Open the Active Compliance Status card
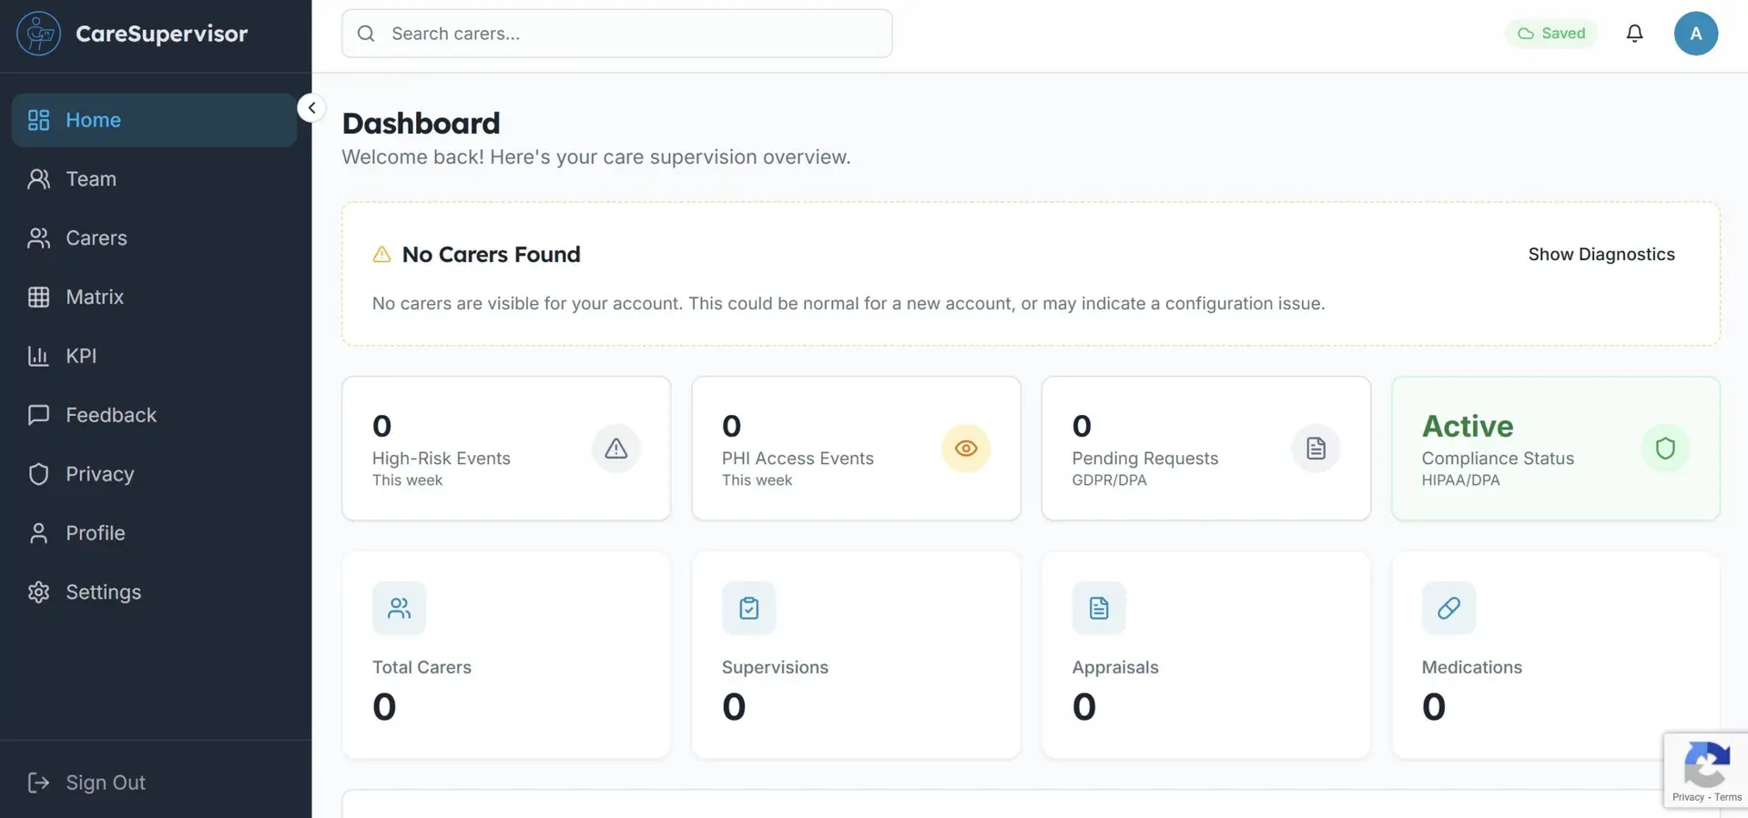Viewport: 1748px width, 818px height. pos(1556,449)
